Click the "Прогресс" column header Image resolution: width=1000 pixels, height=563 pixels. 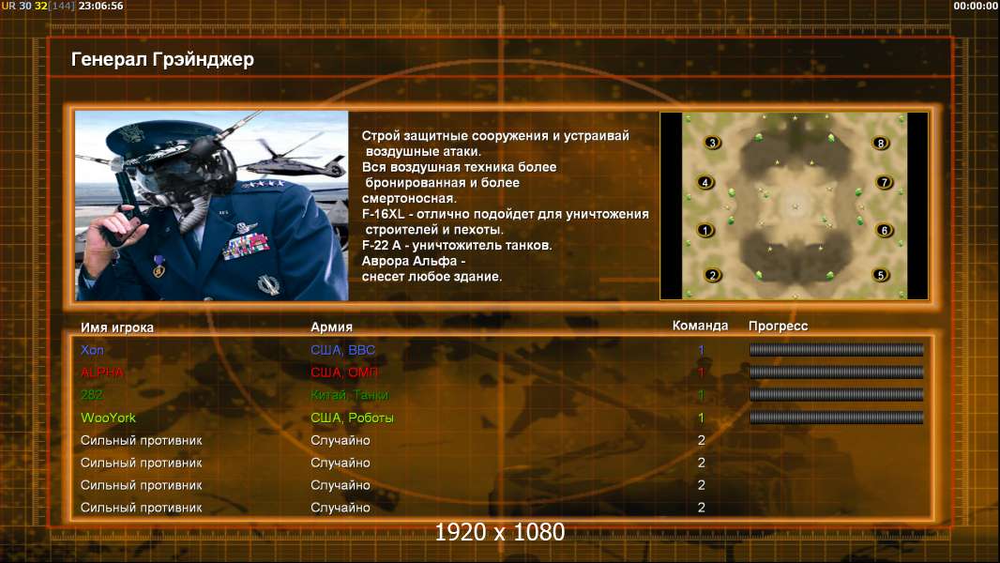778,326
